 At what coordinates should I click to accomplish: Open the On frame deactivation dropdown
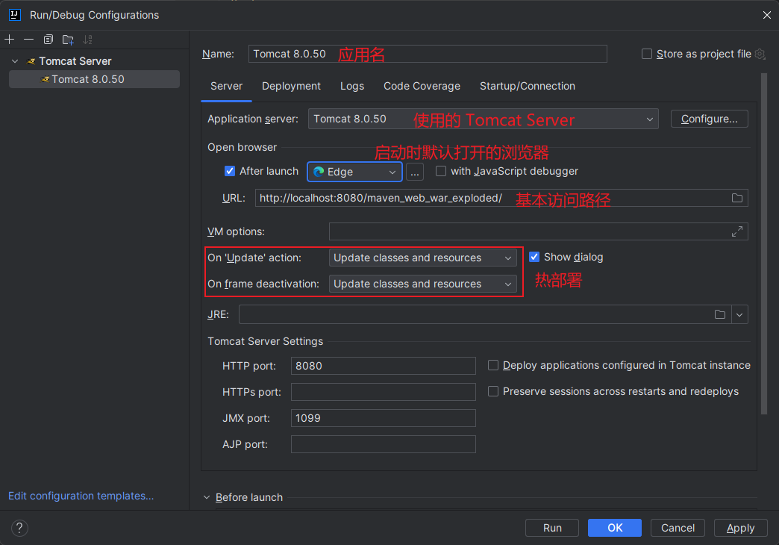pos(423,284)
